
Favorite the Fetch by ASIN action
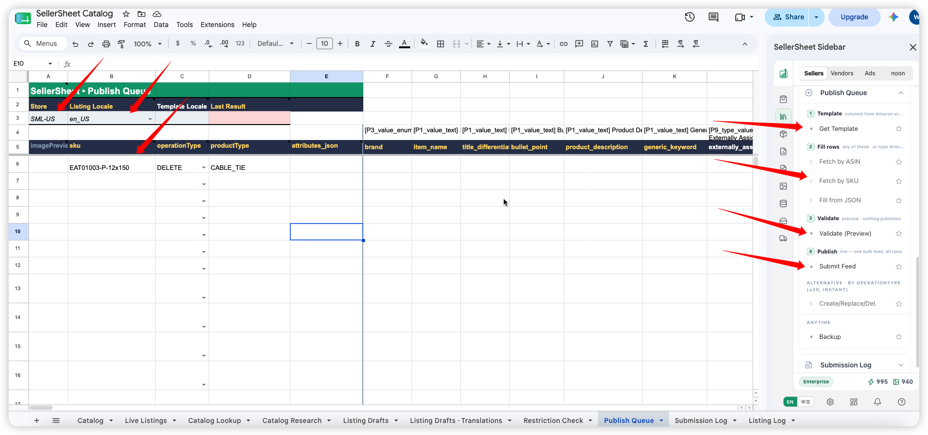899,162
